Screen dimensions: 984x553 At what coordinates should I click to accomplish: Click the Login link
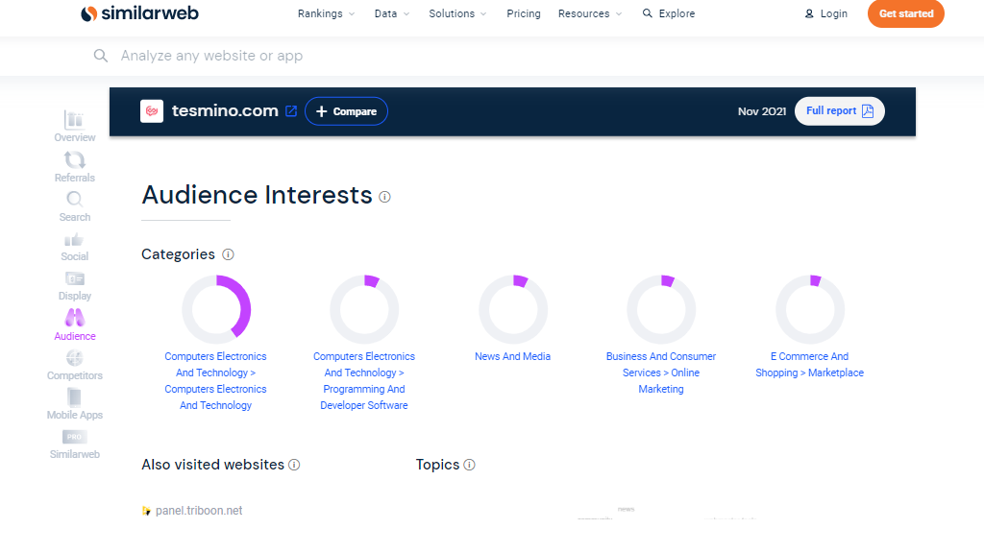coord(833,13)
